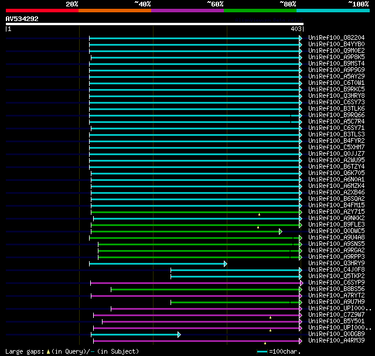Click the yellow gap marker under the A4RM39 bar
Image resolution: width=375 pixels, height=356 pixels.
pos(265,343)
